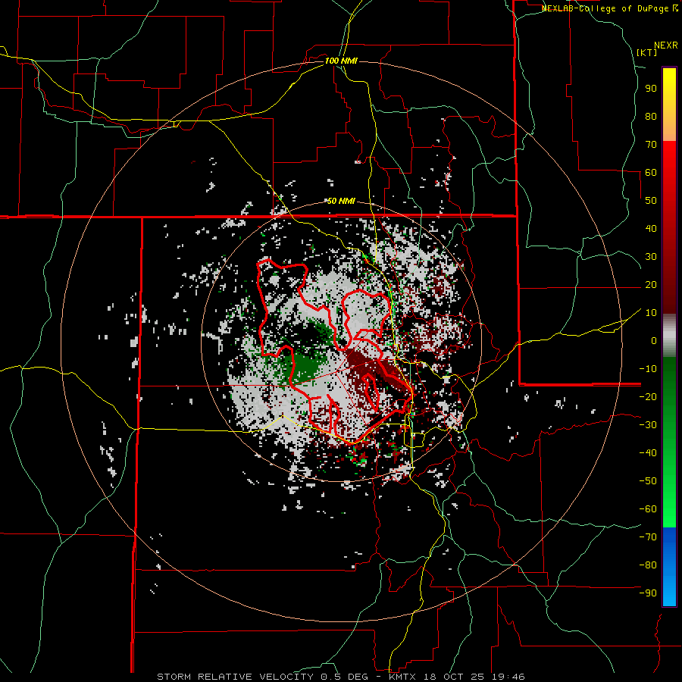This screenshot has height=682, width=682.
Task: Click the 30 value on the velocity scale
Action: click(x=651, y=257)
